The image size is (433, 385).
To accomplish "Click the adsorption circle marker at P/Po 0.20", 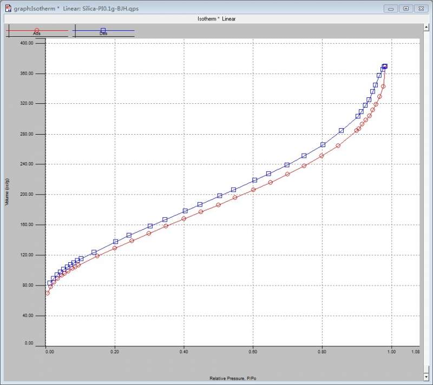I will coord(115,248).
